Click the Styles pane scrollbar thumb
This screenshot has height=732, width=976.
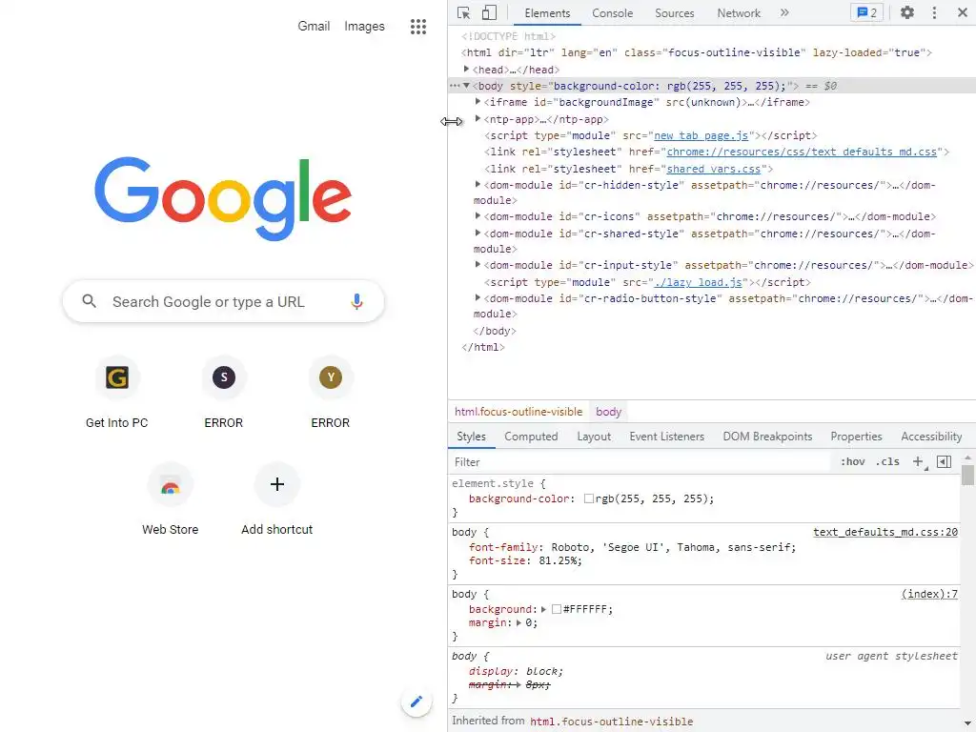967,475
